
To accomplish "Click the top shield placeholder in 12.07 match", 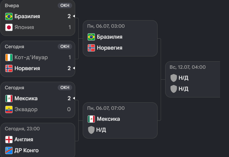I will pos(174,78).
